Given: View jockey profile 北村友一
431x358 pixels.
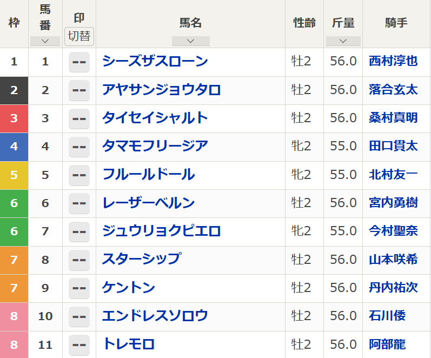Looking at the screenshot, I should (393, 175).
